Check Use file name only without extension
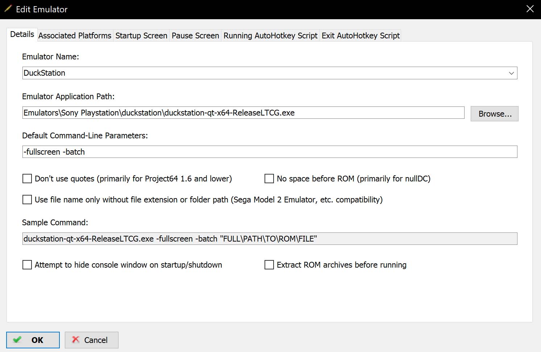Viewport: 541px width, 352px height. (x=27, y=200)
